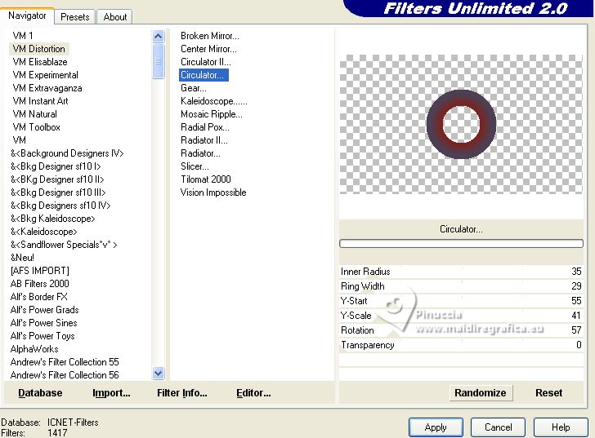
Task: Select AlphaWorks category
Action: pyautogui.click(x=34, y=349)
